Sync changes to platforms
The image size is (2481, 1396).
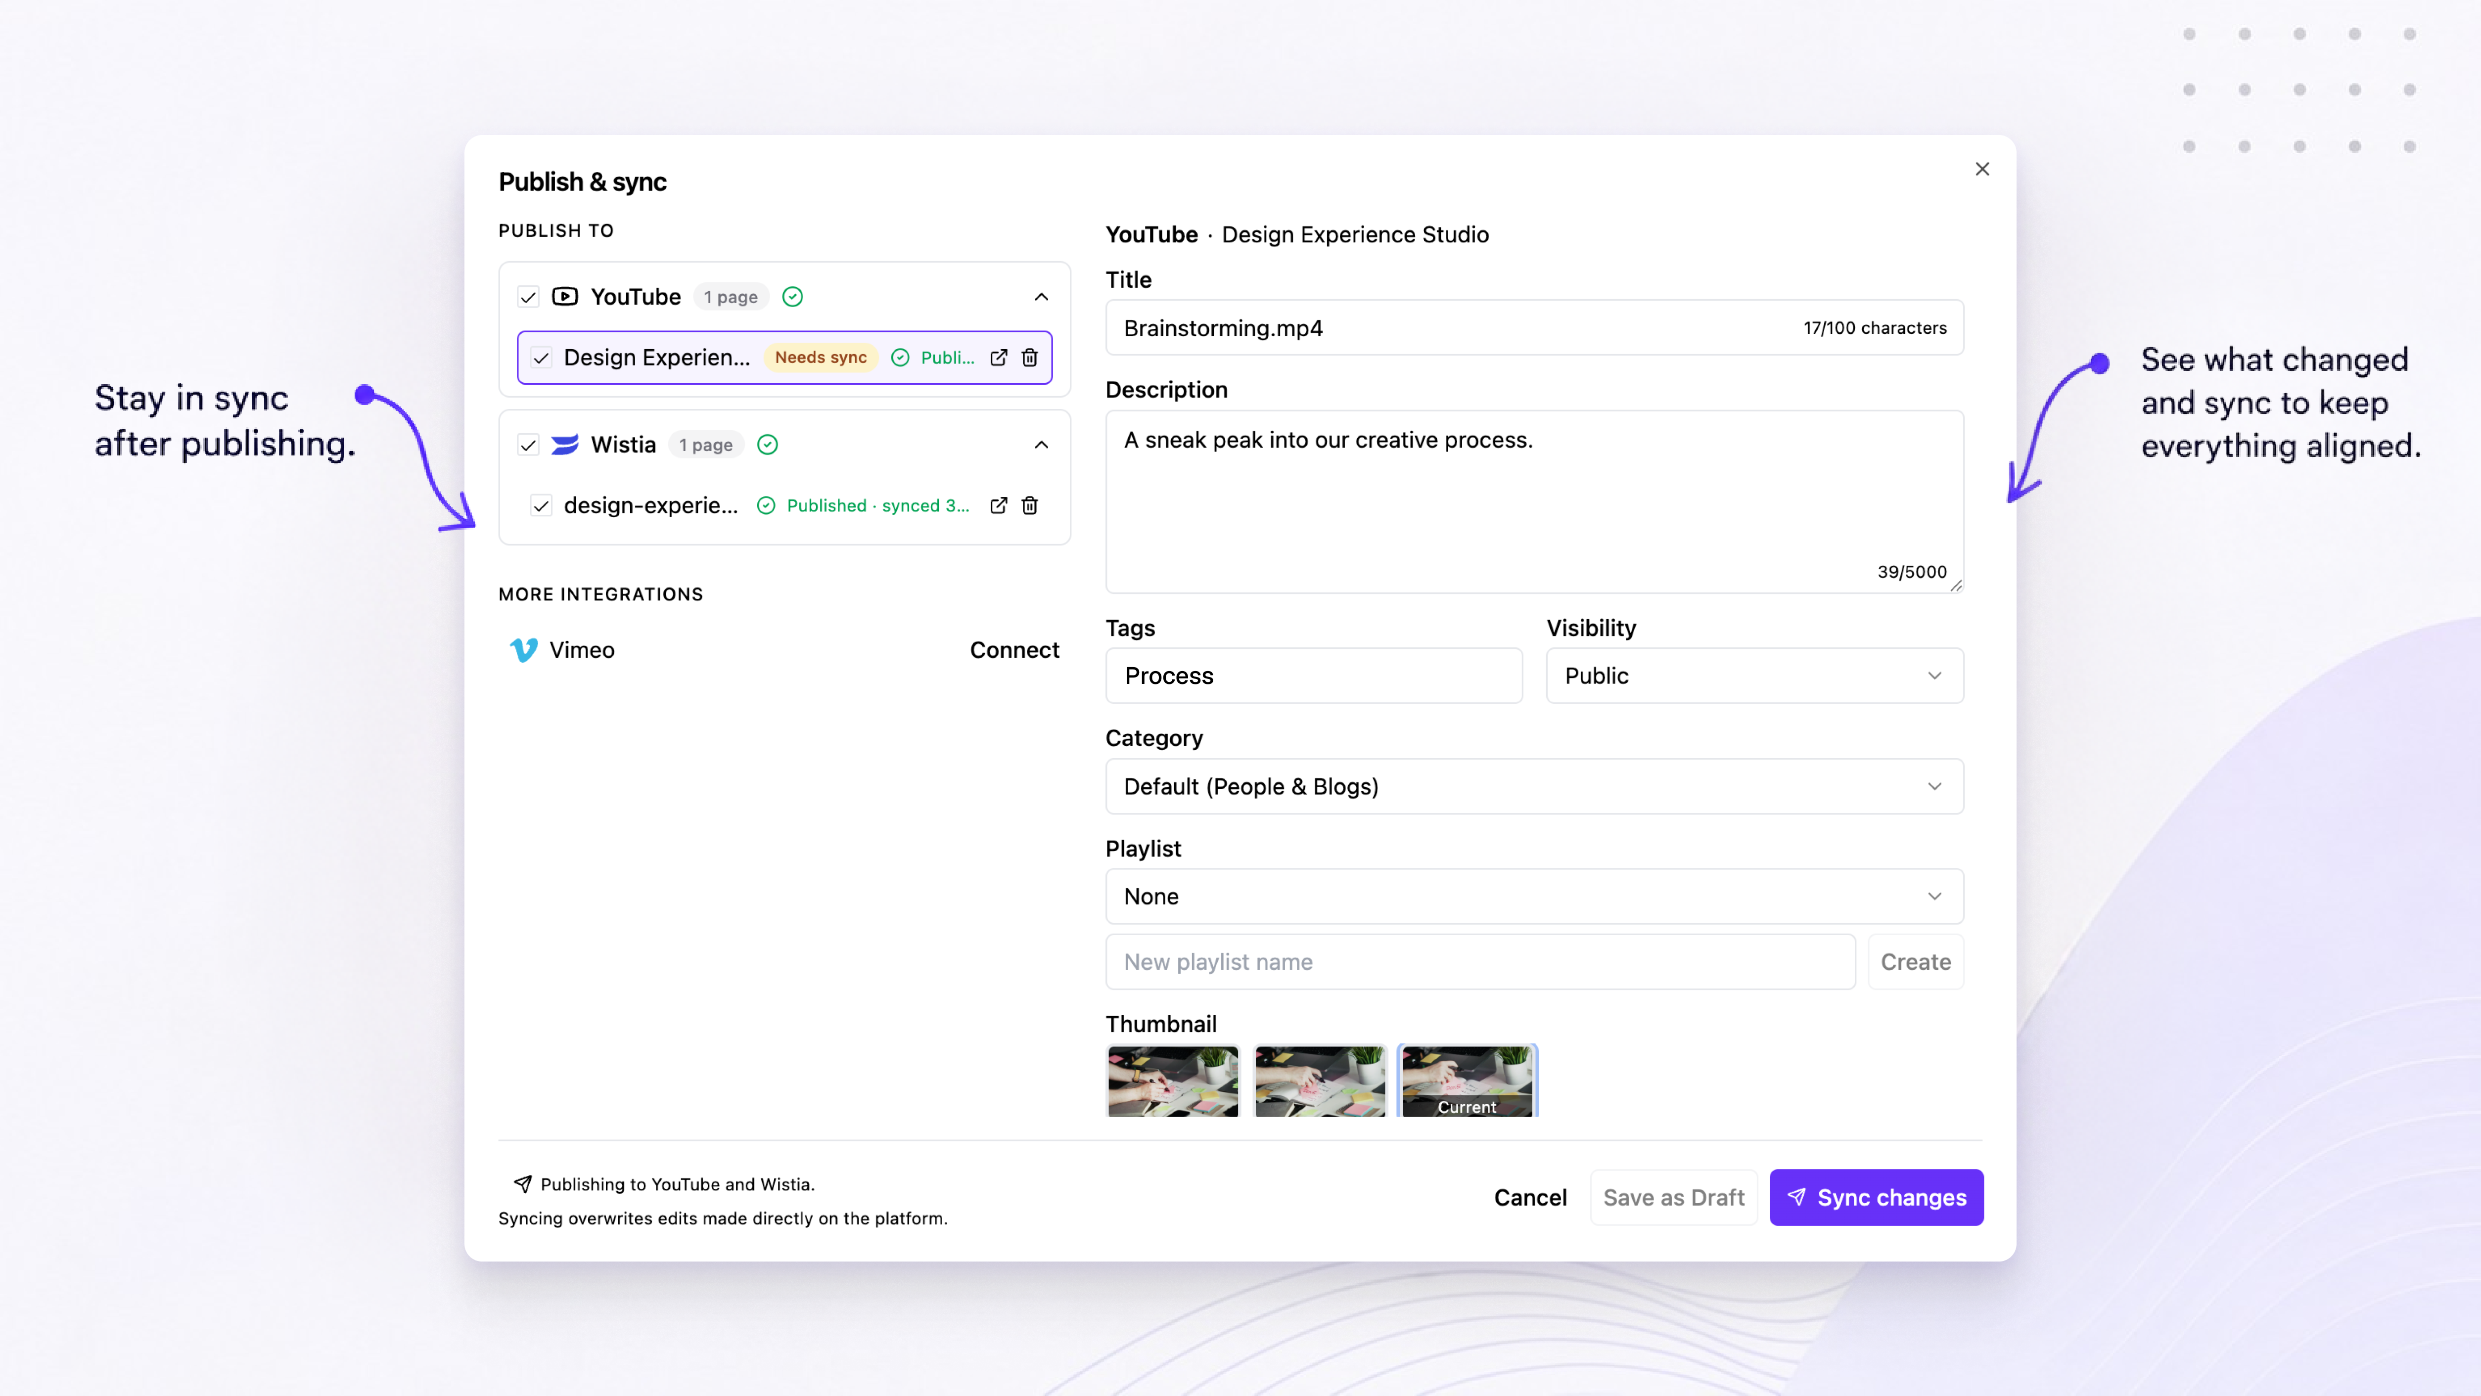(x=1876, y=1198)
